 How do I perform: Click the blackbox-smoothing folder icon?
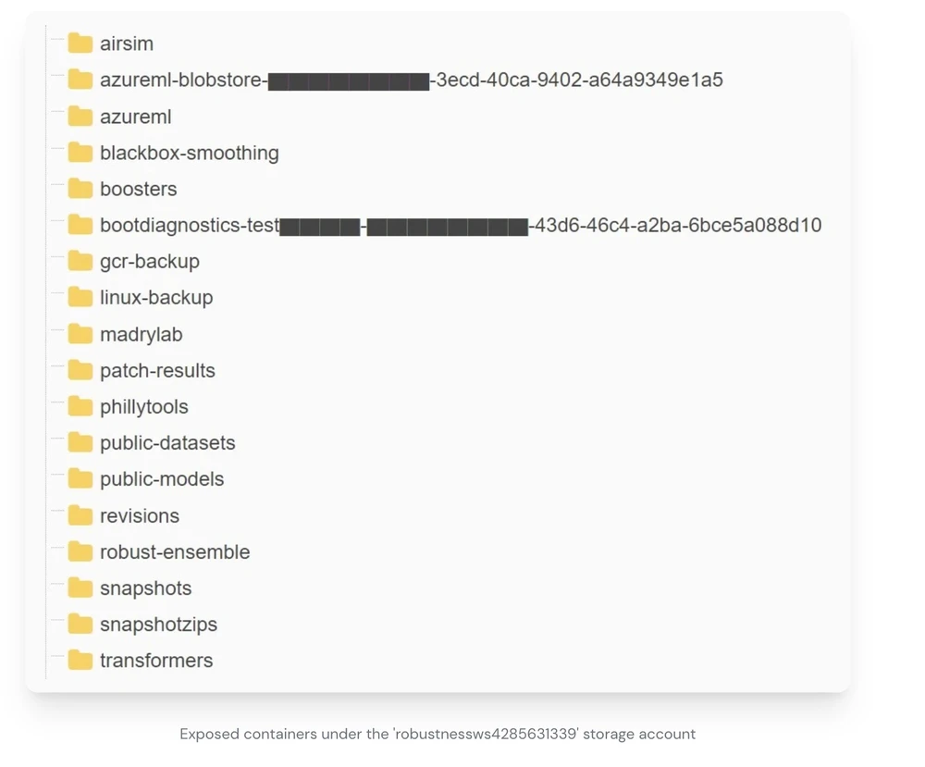[80, 153]
